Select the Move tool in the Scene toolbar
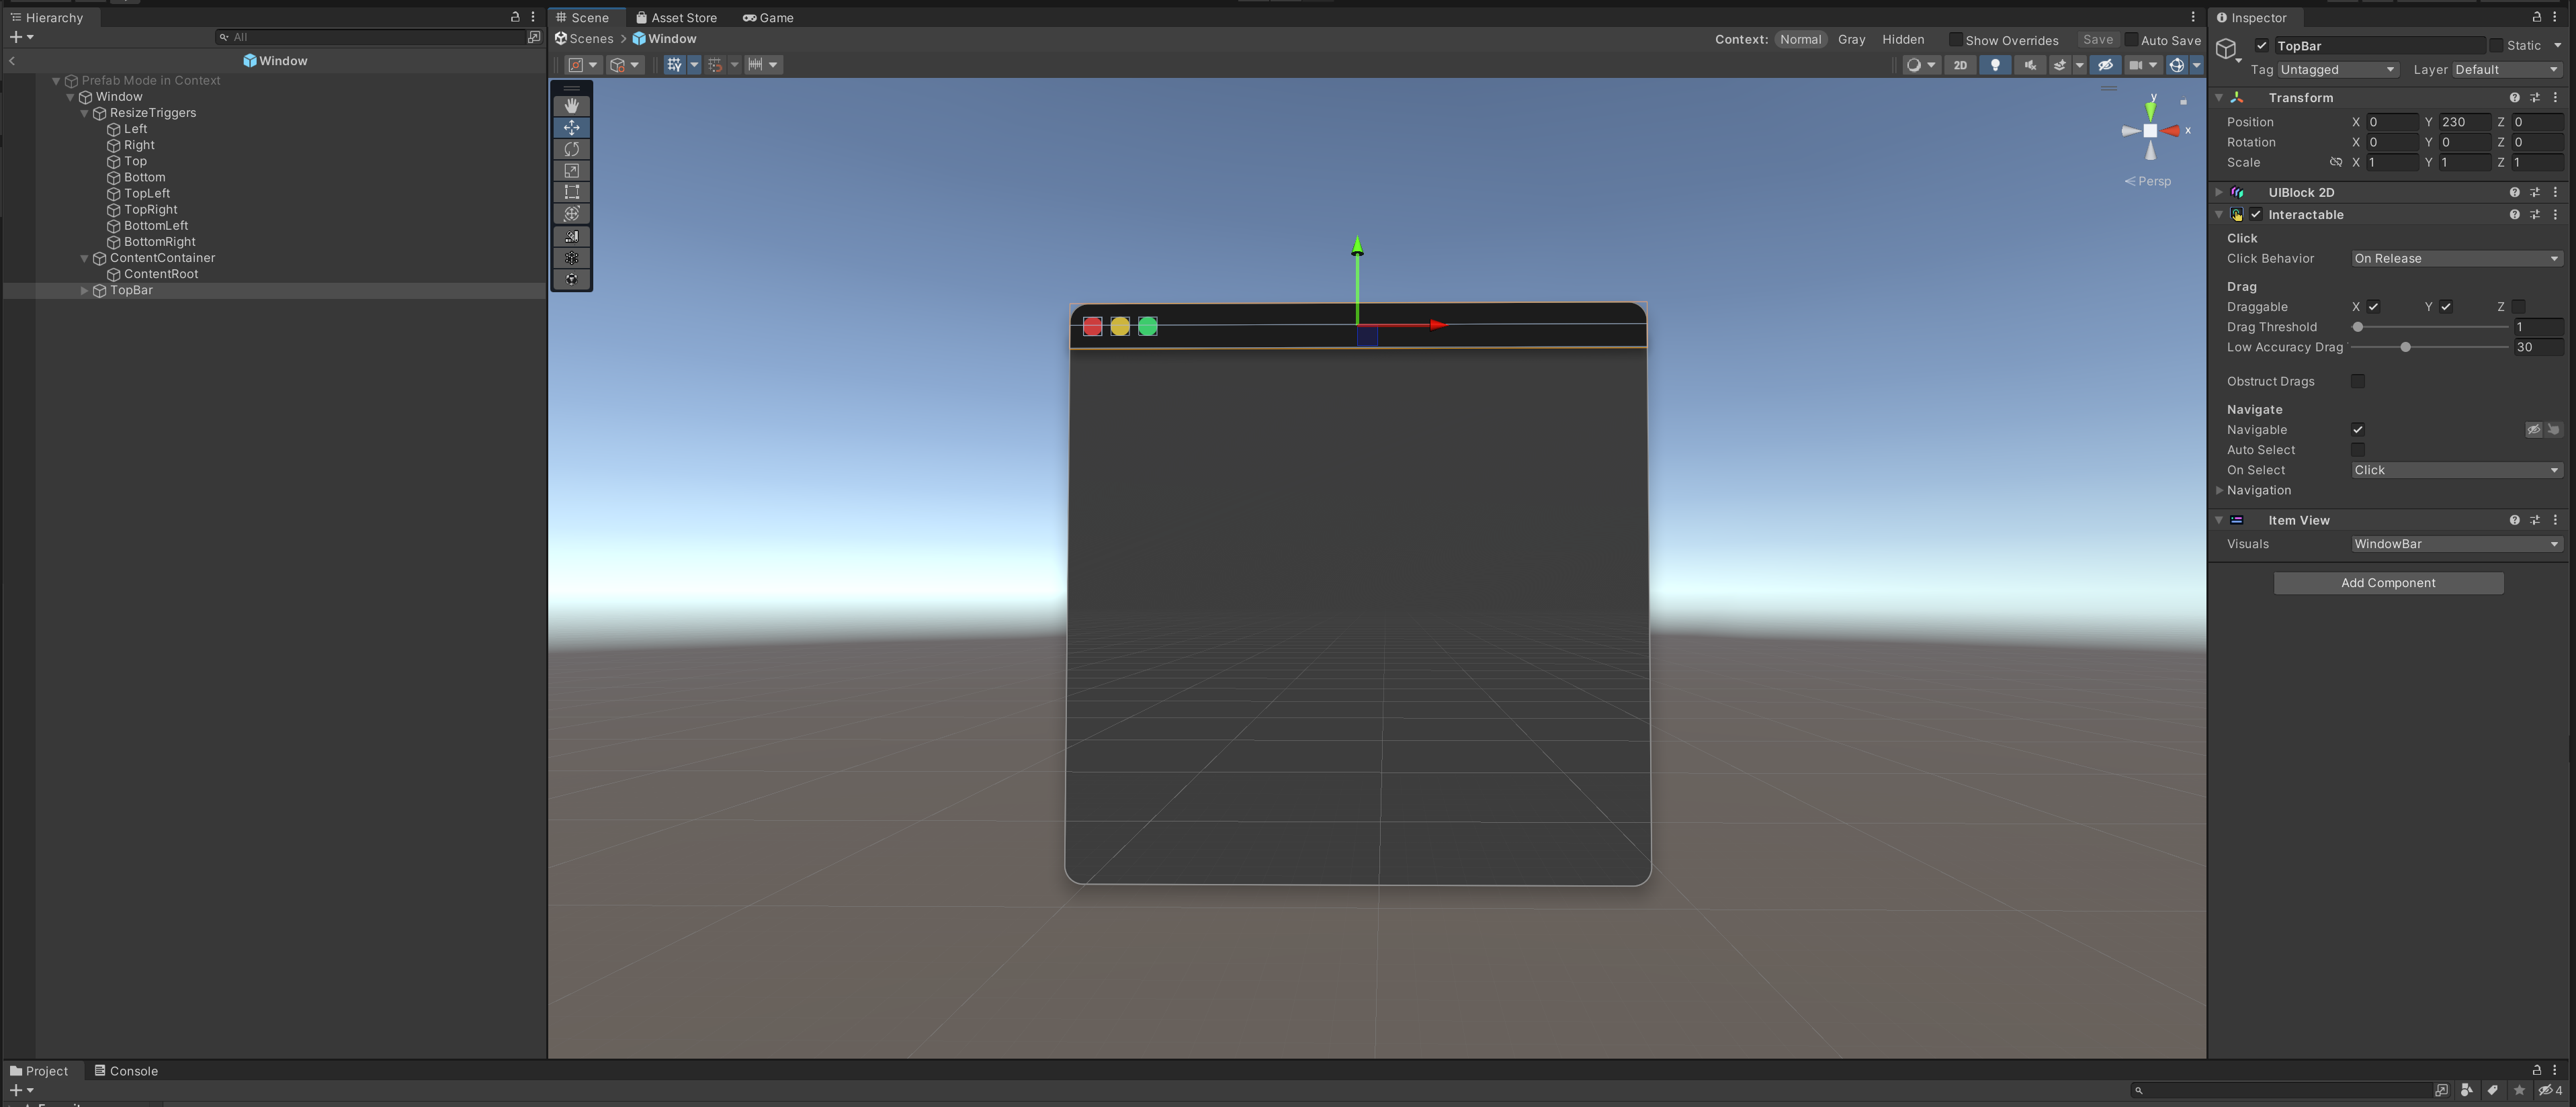Image resolution: width=2576 pixels, height=1107 pixels. tap(572, 127)
